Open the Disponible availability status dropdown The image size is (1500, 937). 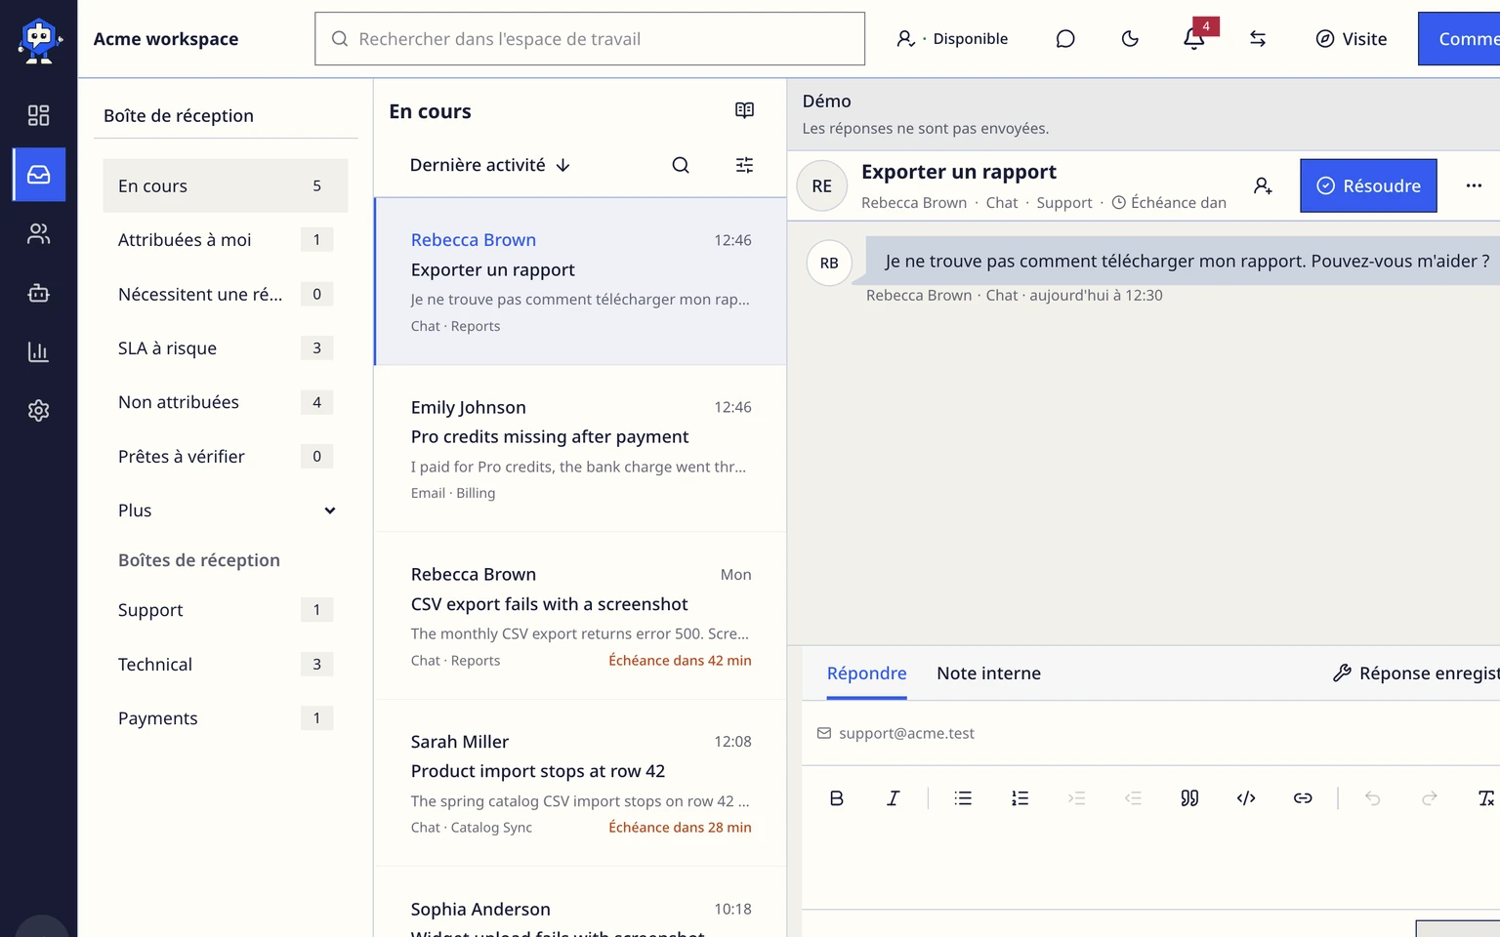952,39
